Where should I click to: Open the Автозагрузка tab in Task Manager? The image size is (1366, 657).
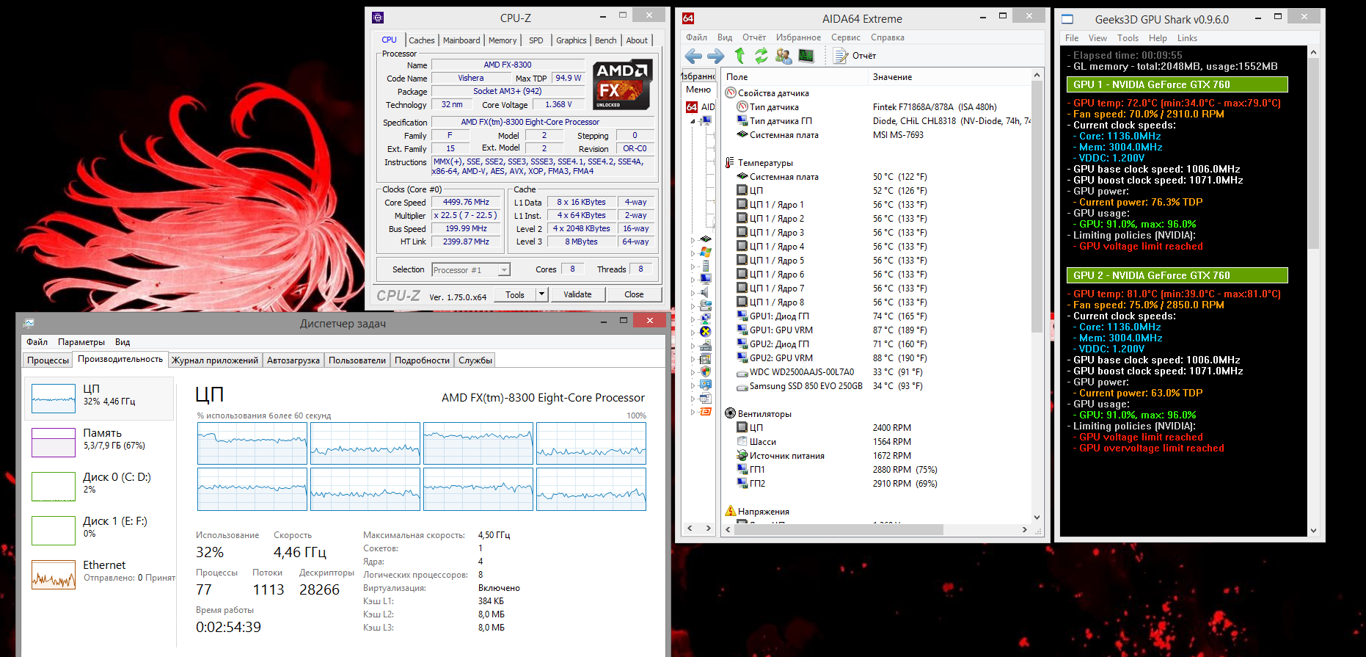293,360
